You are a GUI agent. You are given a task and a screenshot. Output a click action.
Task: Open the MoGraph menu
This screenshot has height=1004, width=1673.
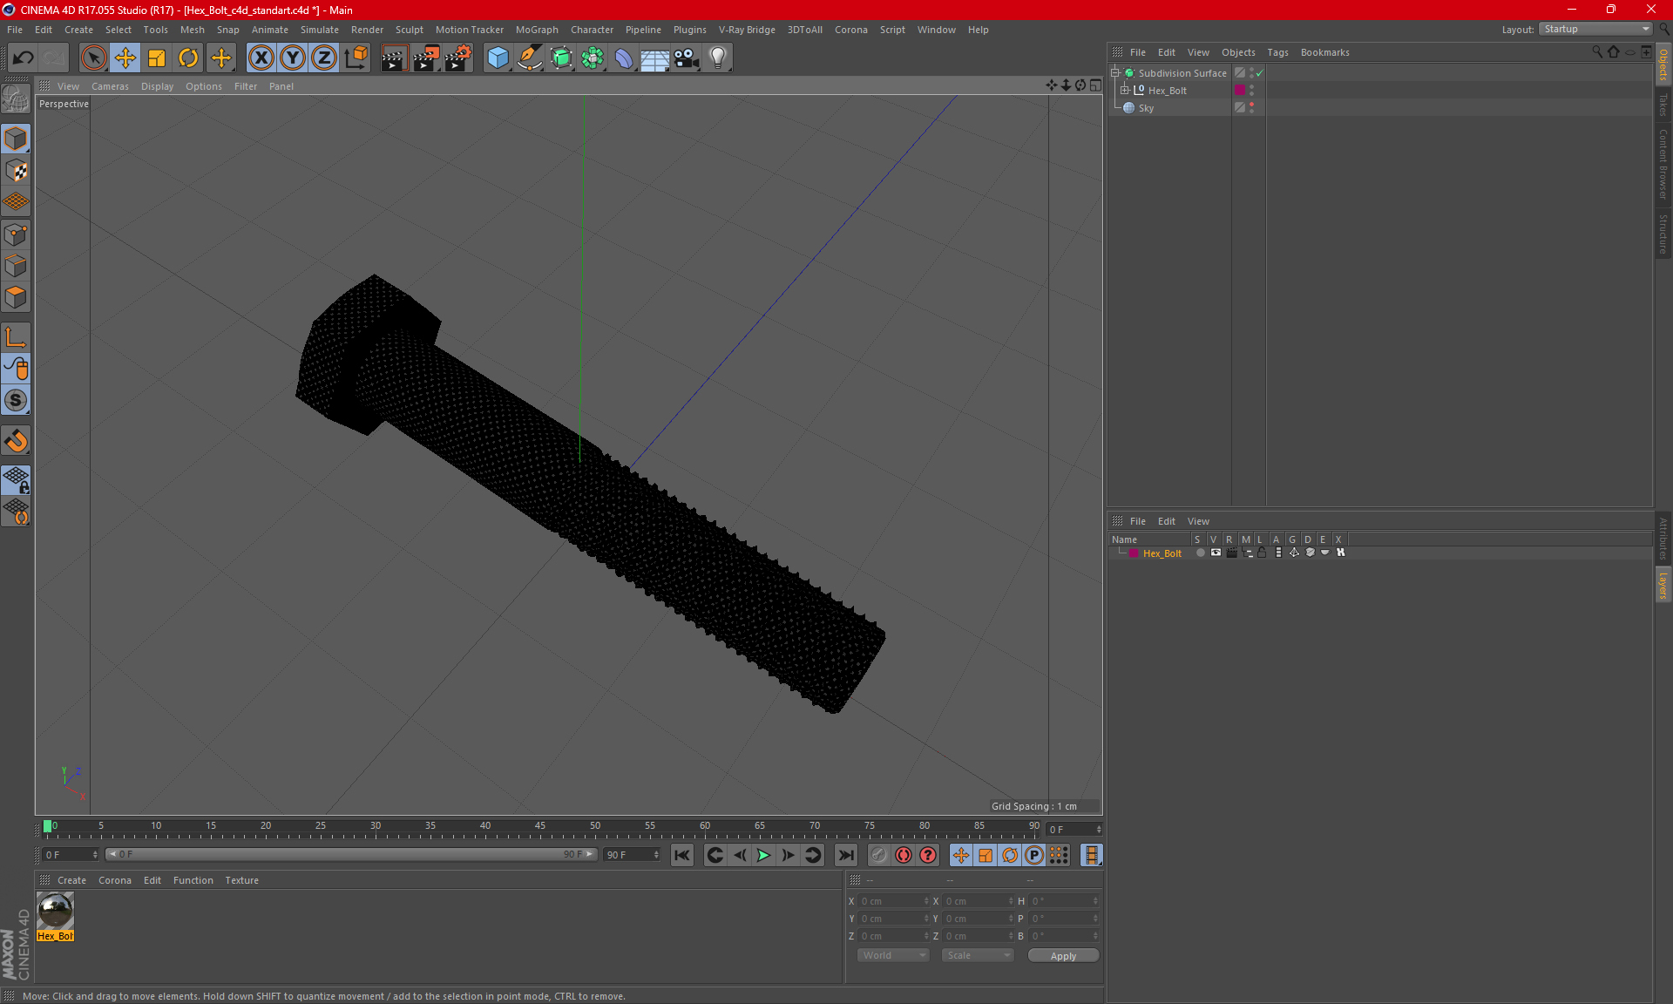click(537, 30)
